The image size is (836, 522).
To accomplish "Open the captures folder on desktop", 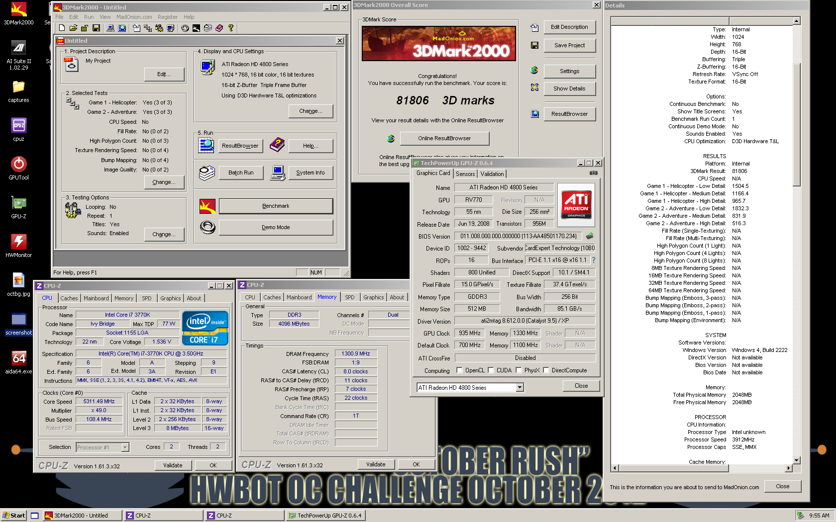I will (x=18, y=91).
